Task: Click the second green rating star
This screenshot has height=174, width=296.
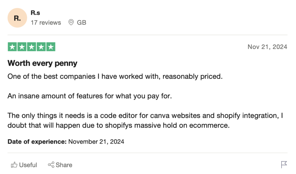Action: pyautogui.click(x=22, y=47)
